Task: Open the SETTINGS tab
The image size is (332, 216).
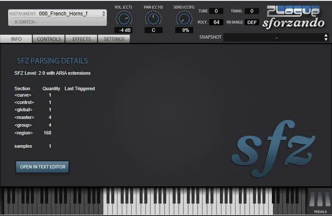Action: (x=114, y=39)
